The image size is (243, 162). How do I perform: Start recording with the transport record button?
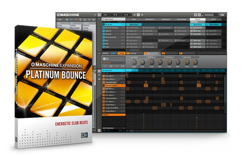point(142,15)
